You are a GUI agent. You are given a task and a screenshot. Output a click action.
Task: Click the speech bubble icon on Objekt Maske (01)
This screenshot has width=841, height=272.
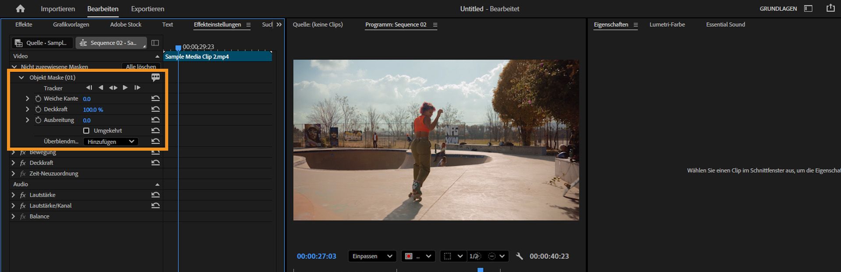tap(155, 78)
